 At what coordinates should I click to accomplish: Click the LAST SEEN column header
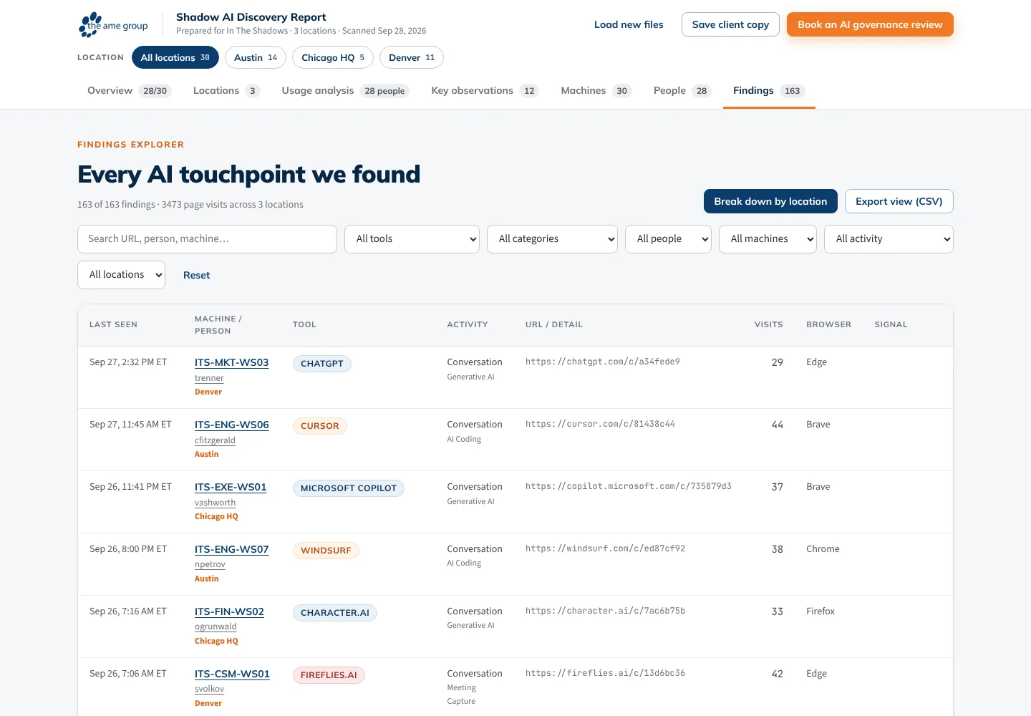[x=113, y=324]
